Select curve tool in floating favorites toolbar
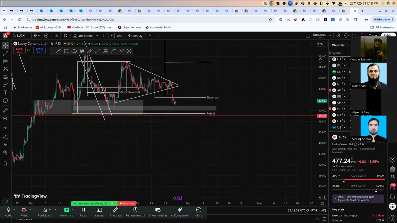The height and width of the screenshot is (223, 397). 113,51
